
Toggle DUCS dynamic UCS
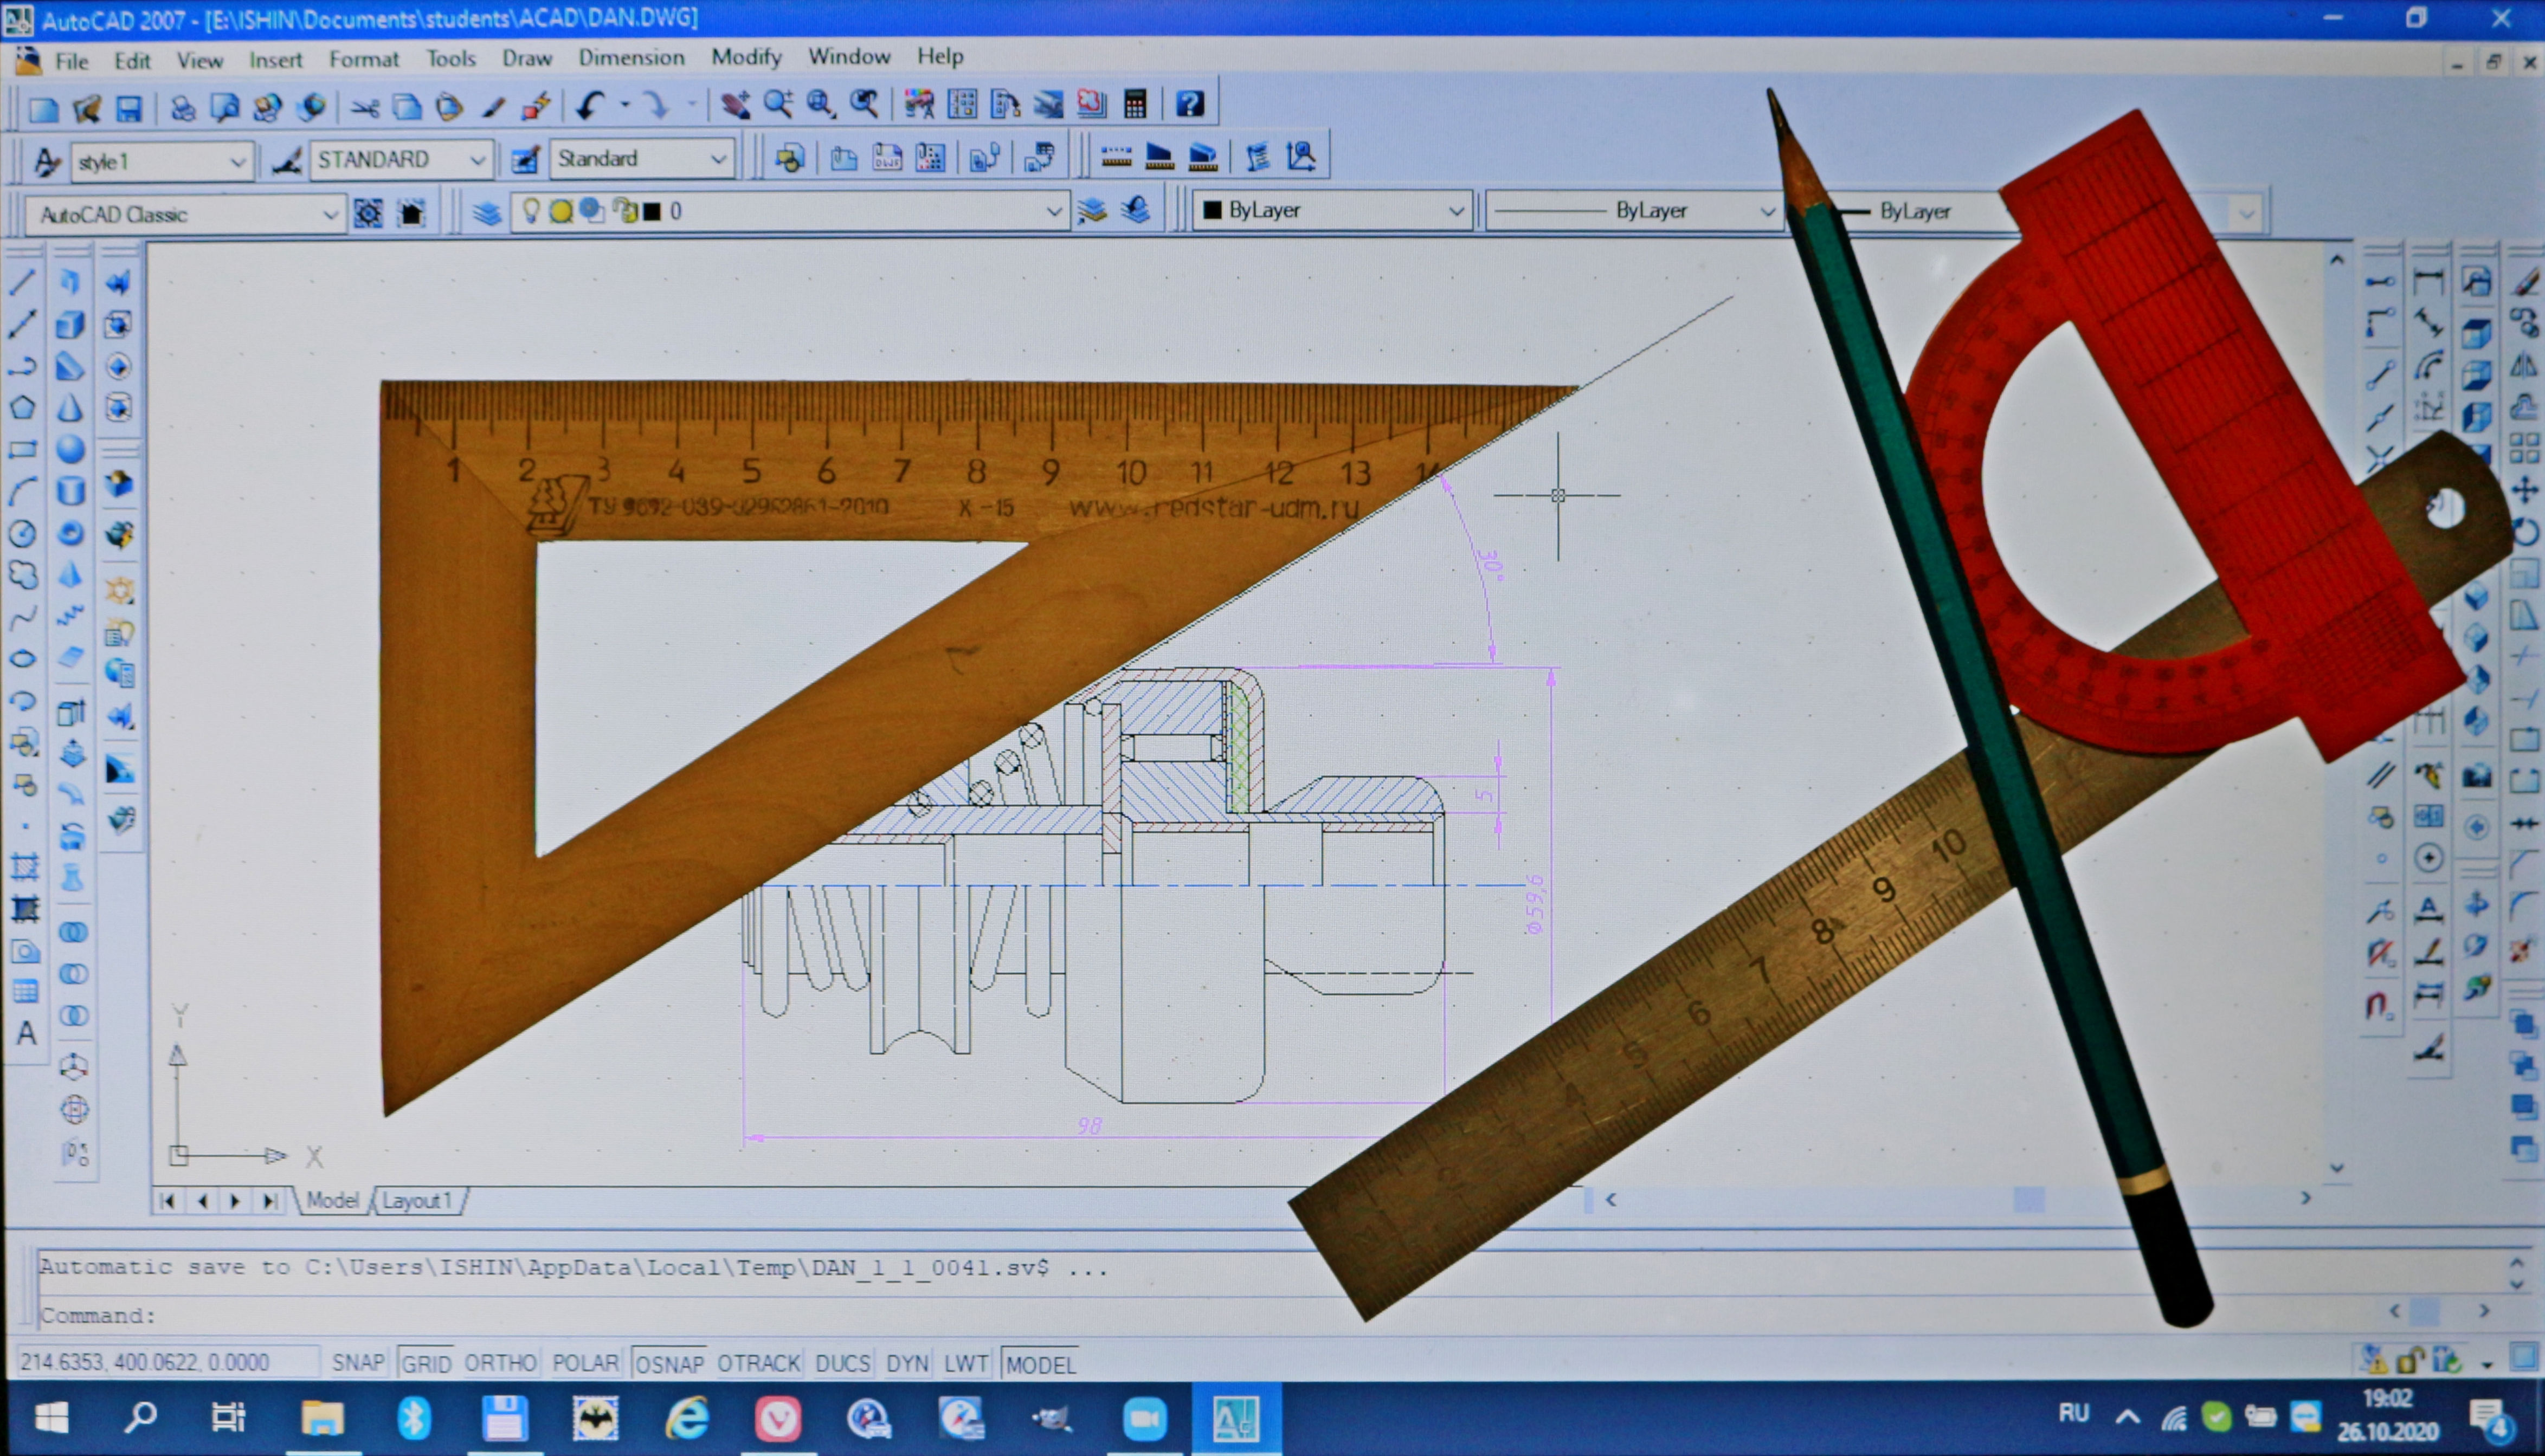click(842, 1363)
